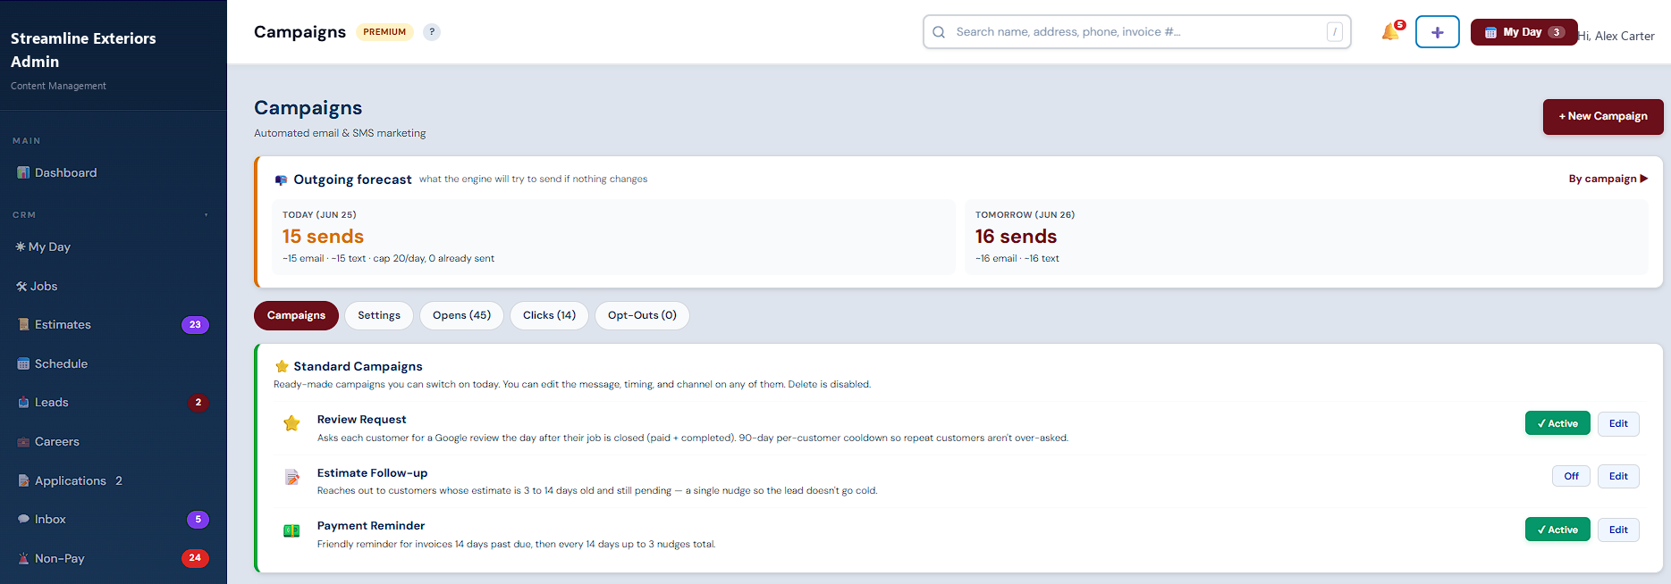Click the Streamline Exteriors Admin title
This screenshot has height=584, width=1671.
tap(83, 50)
